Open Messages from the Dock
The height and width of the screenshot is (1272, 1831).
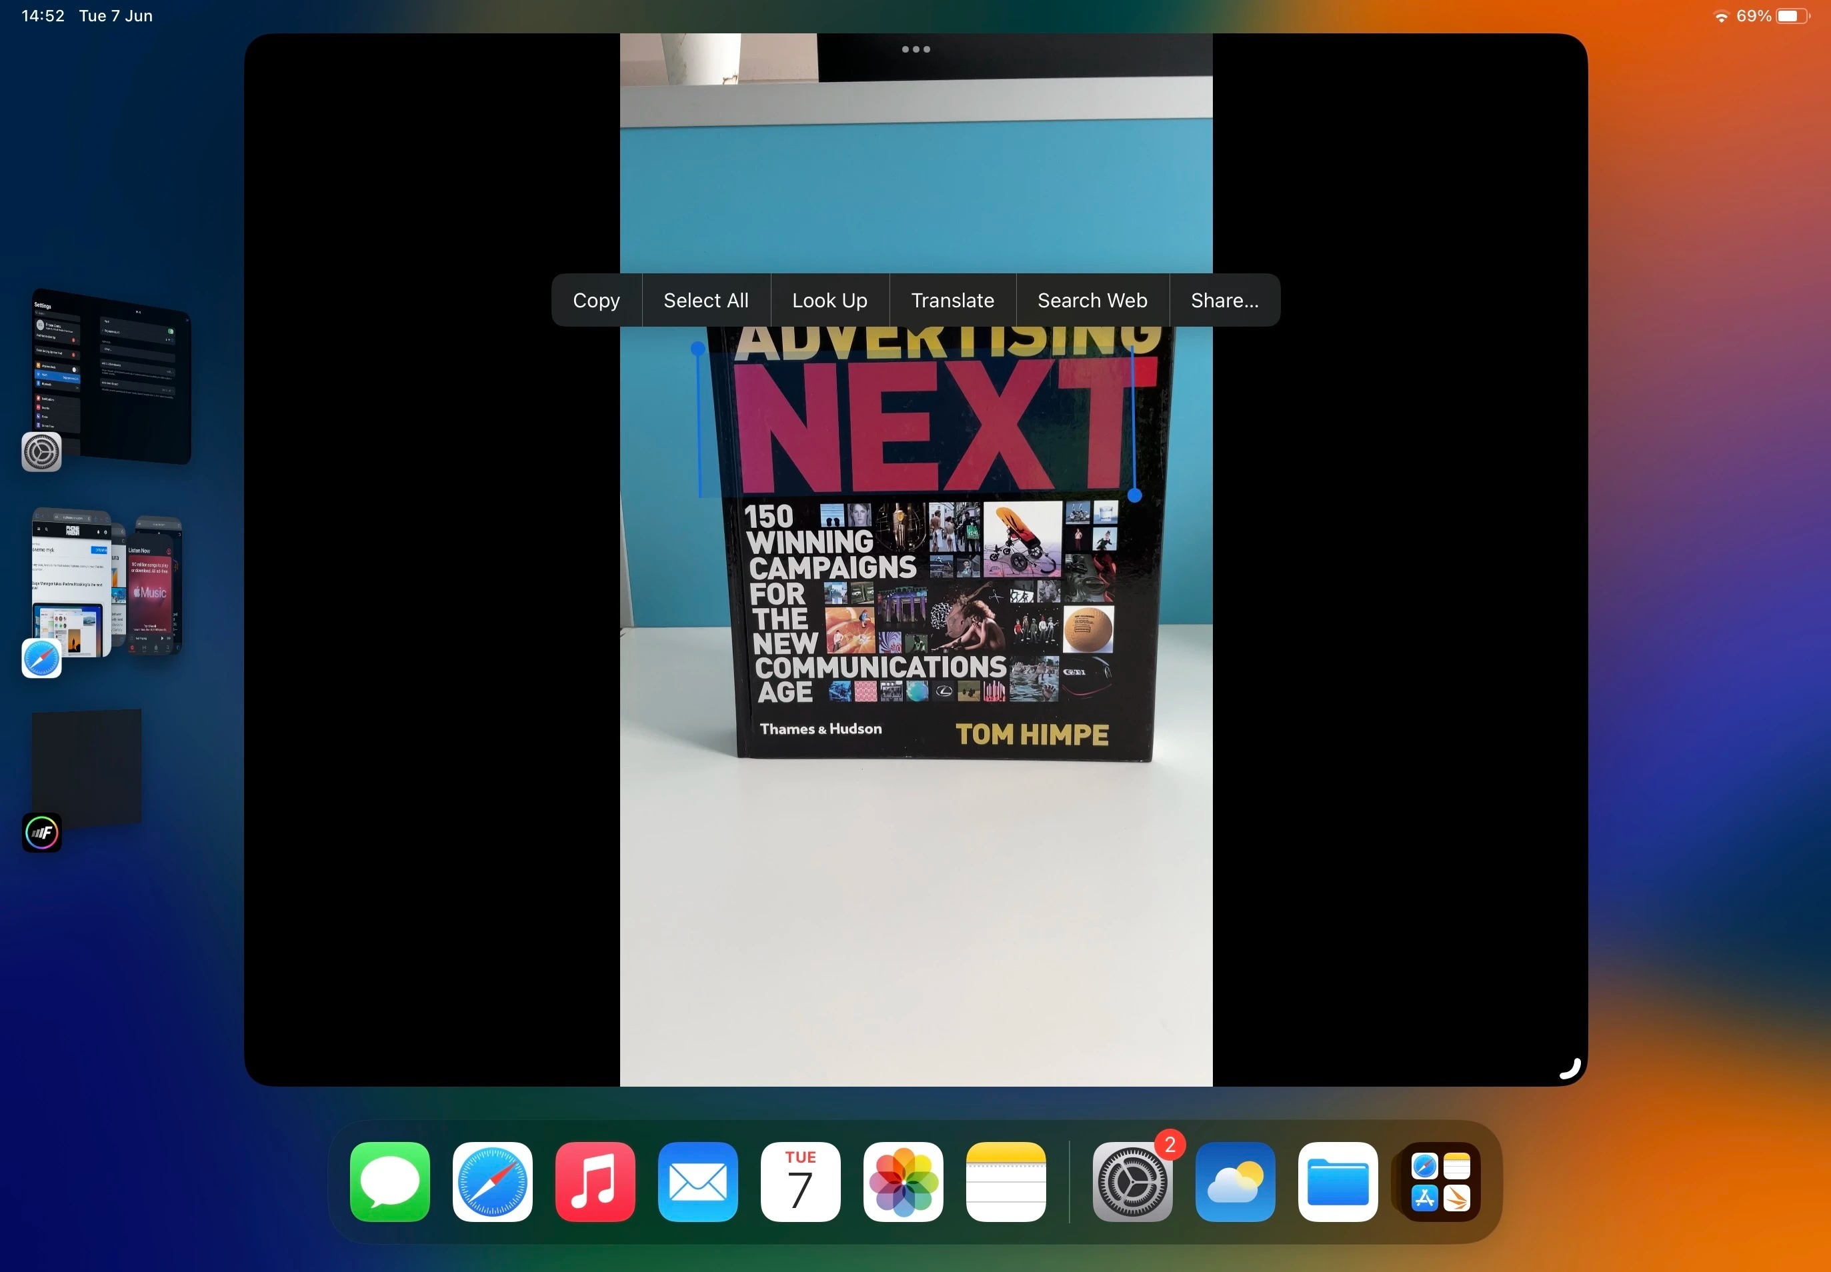(x=390, y=1182)
